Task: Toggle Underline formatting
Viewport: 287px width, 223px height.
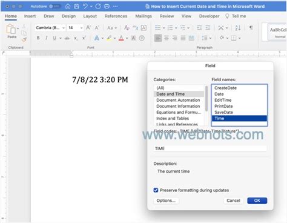Action: click(54, 38)
